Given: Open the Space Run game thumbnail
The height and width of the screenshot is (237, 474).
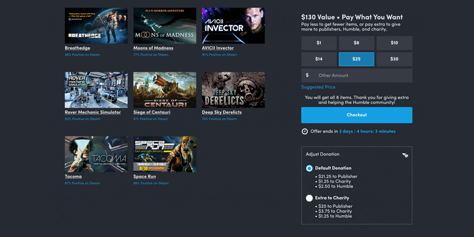Looking at the screenshot, I should point(165,154).
